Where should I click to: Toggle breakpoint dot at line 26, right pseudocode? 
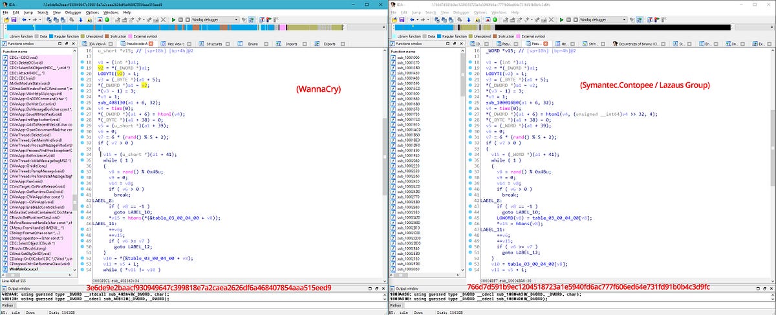tap(470, 108)
